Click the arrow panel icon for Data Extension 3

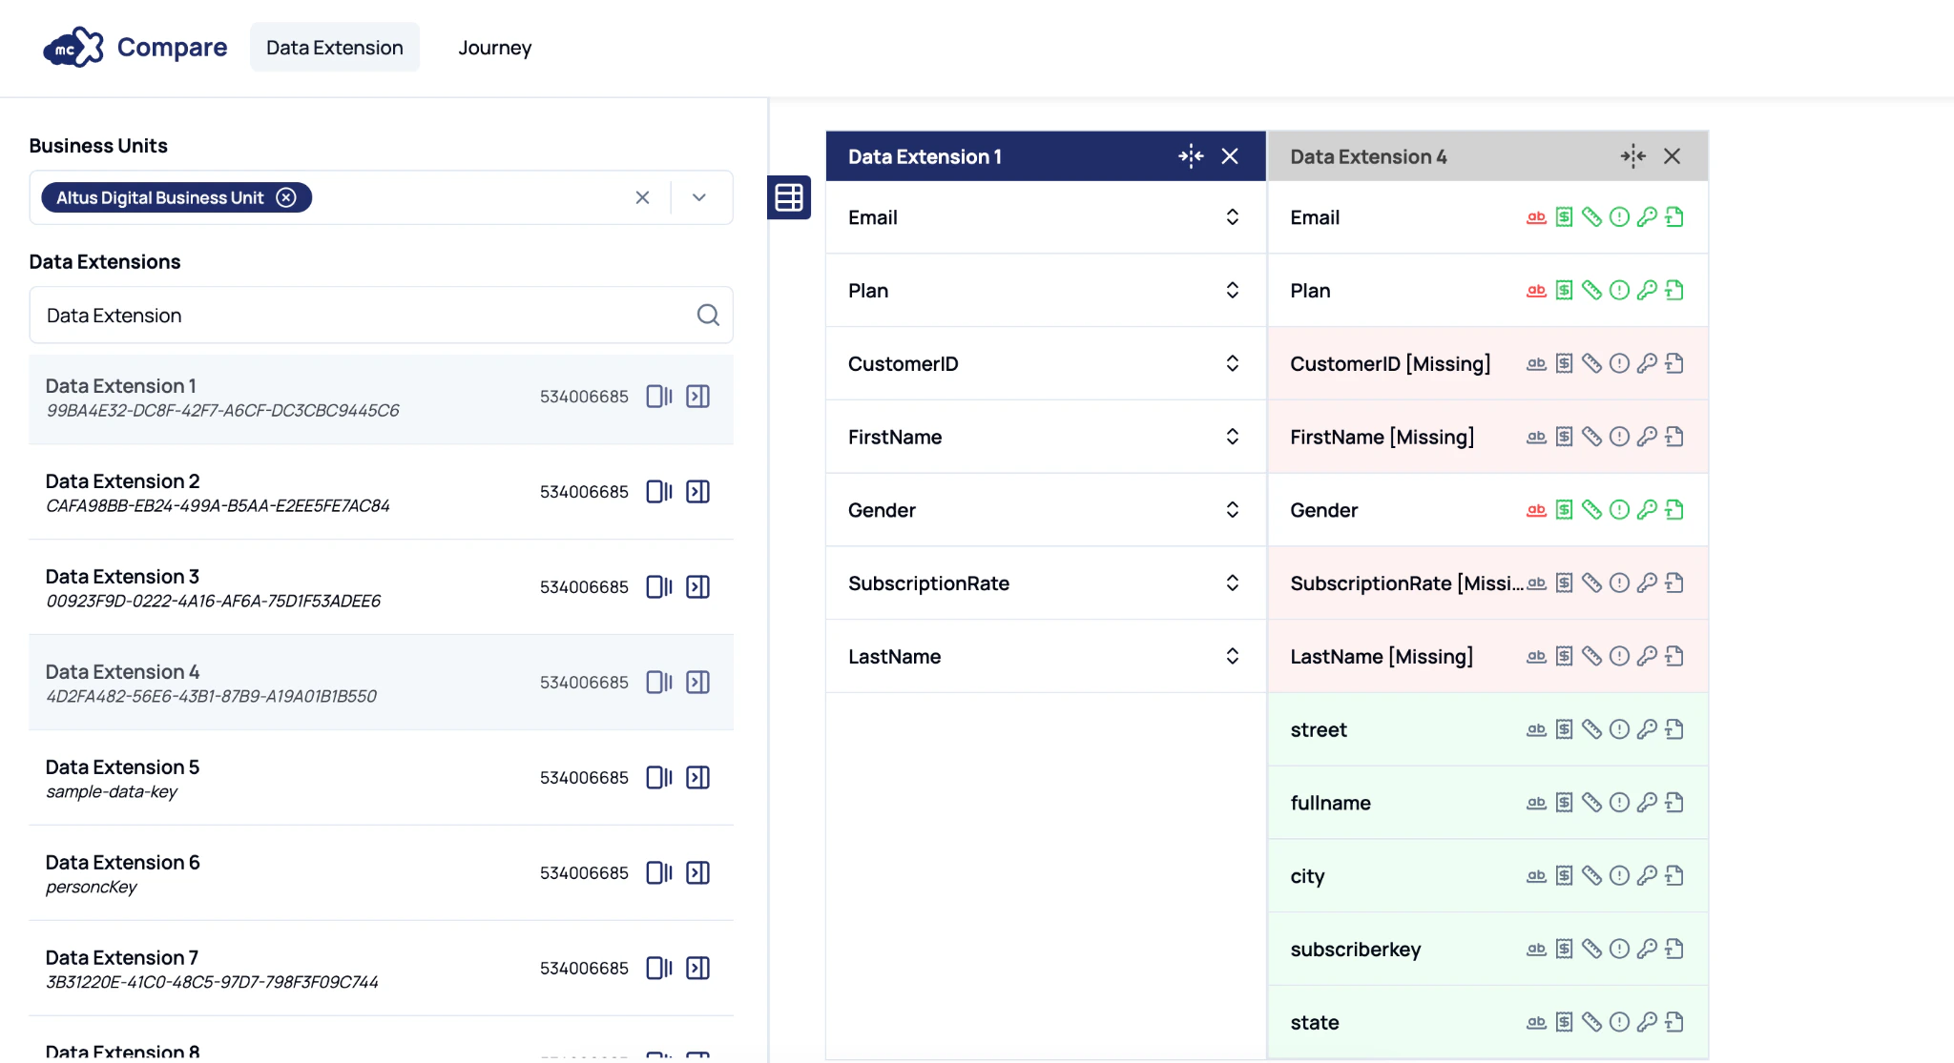pyautogui.click(x=698, y=586)
